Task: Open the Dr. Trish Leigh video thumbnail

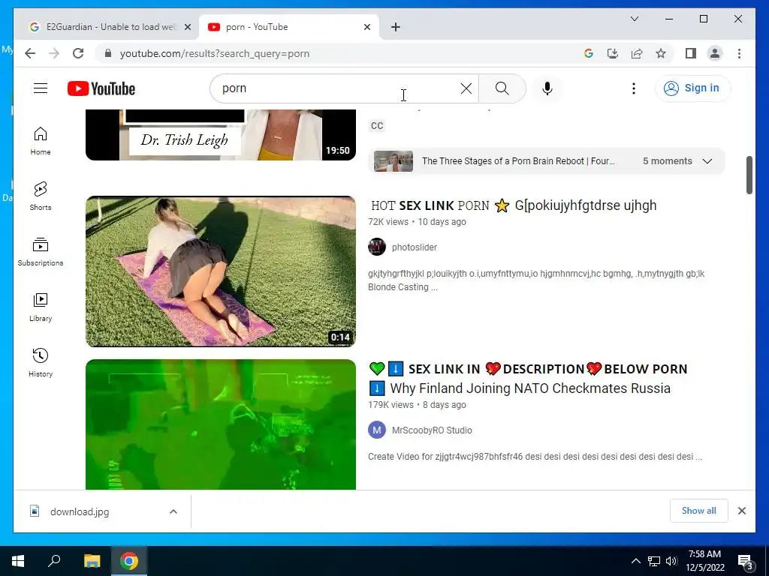Action: [221, 135]
